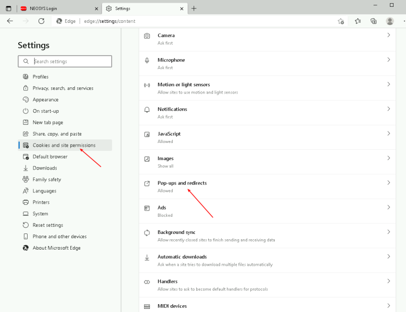The image size is (406, 312).
Task: Open Phone and other devices
Action: coord(65,236)
